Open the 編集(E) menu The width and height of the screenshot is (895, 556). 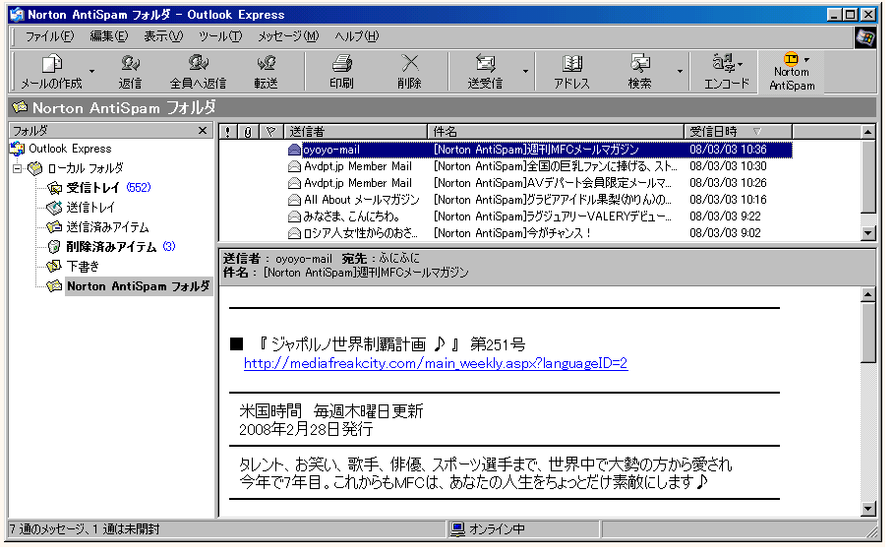click(x=108, y=36)
